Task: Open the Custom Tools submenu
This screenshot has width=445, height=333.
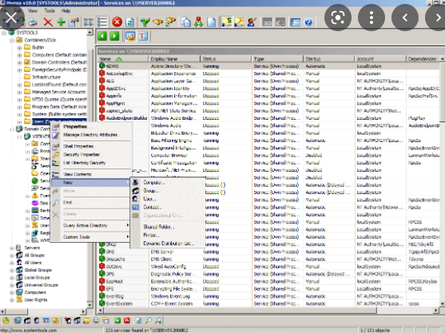Action: [90, 237]
